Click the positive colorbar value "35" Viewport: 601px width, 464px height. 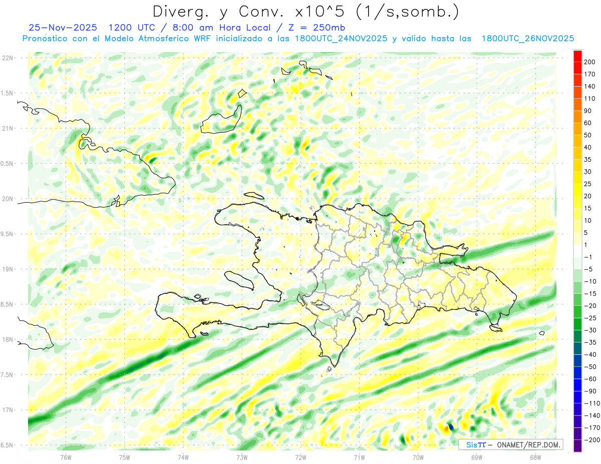(588, 160)
